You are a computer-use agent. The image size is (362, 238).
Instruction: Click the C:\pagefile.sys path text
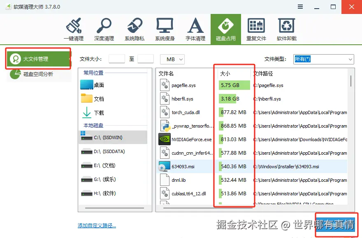coord(268,85)
